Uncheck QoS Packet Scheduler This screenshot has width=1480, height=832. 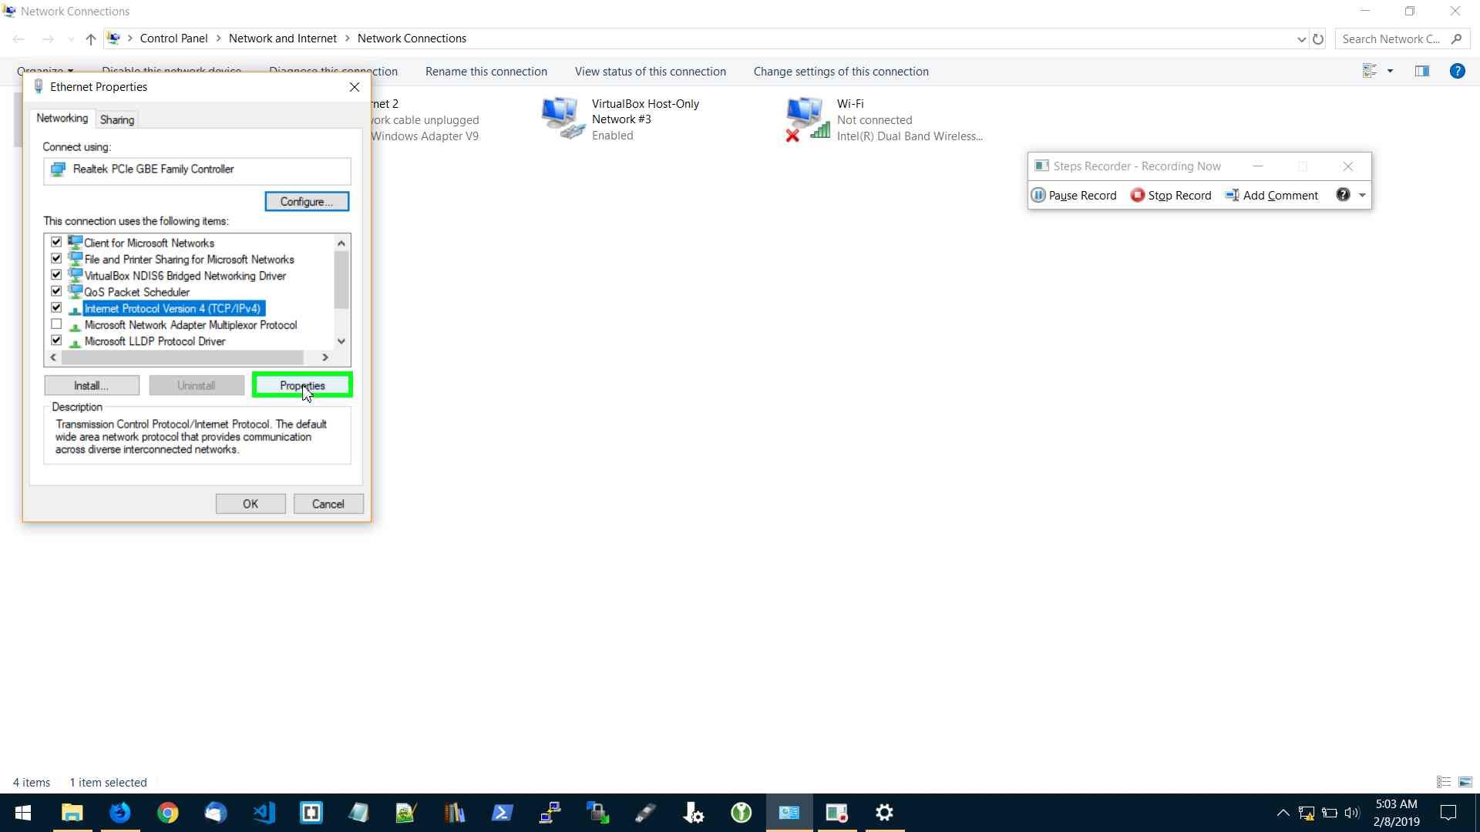click(x=56, y=291)
